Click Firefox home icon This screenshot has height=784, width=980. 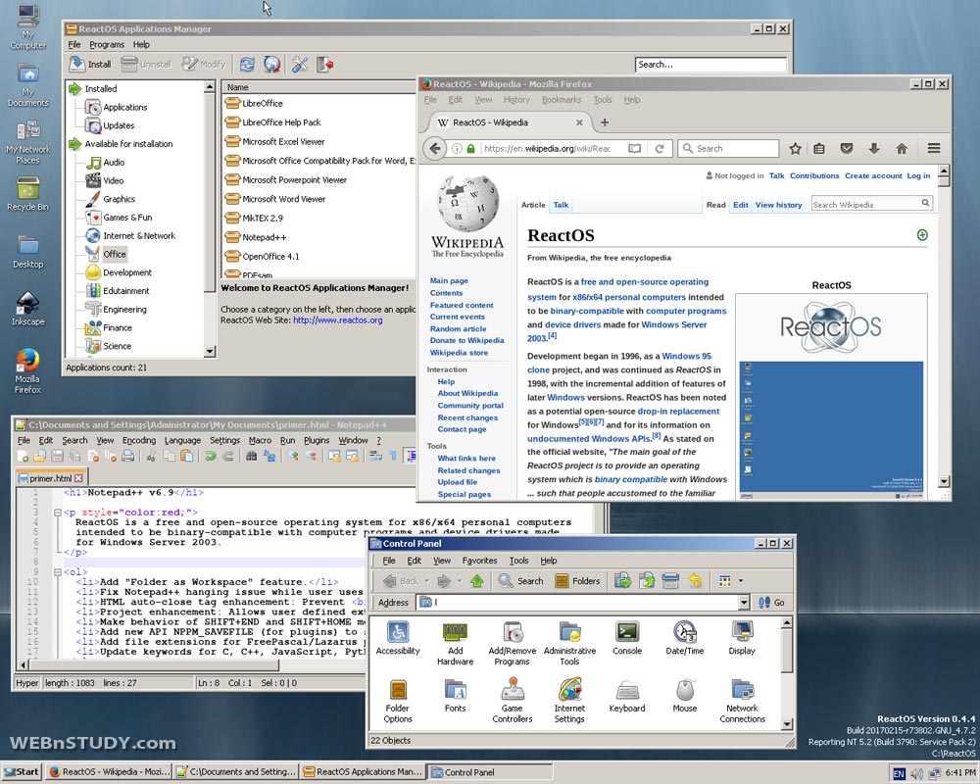(902, 149)
